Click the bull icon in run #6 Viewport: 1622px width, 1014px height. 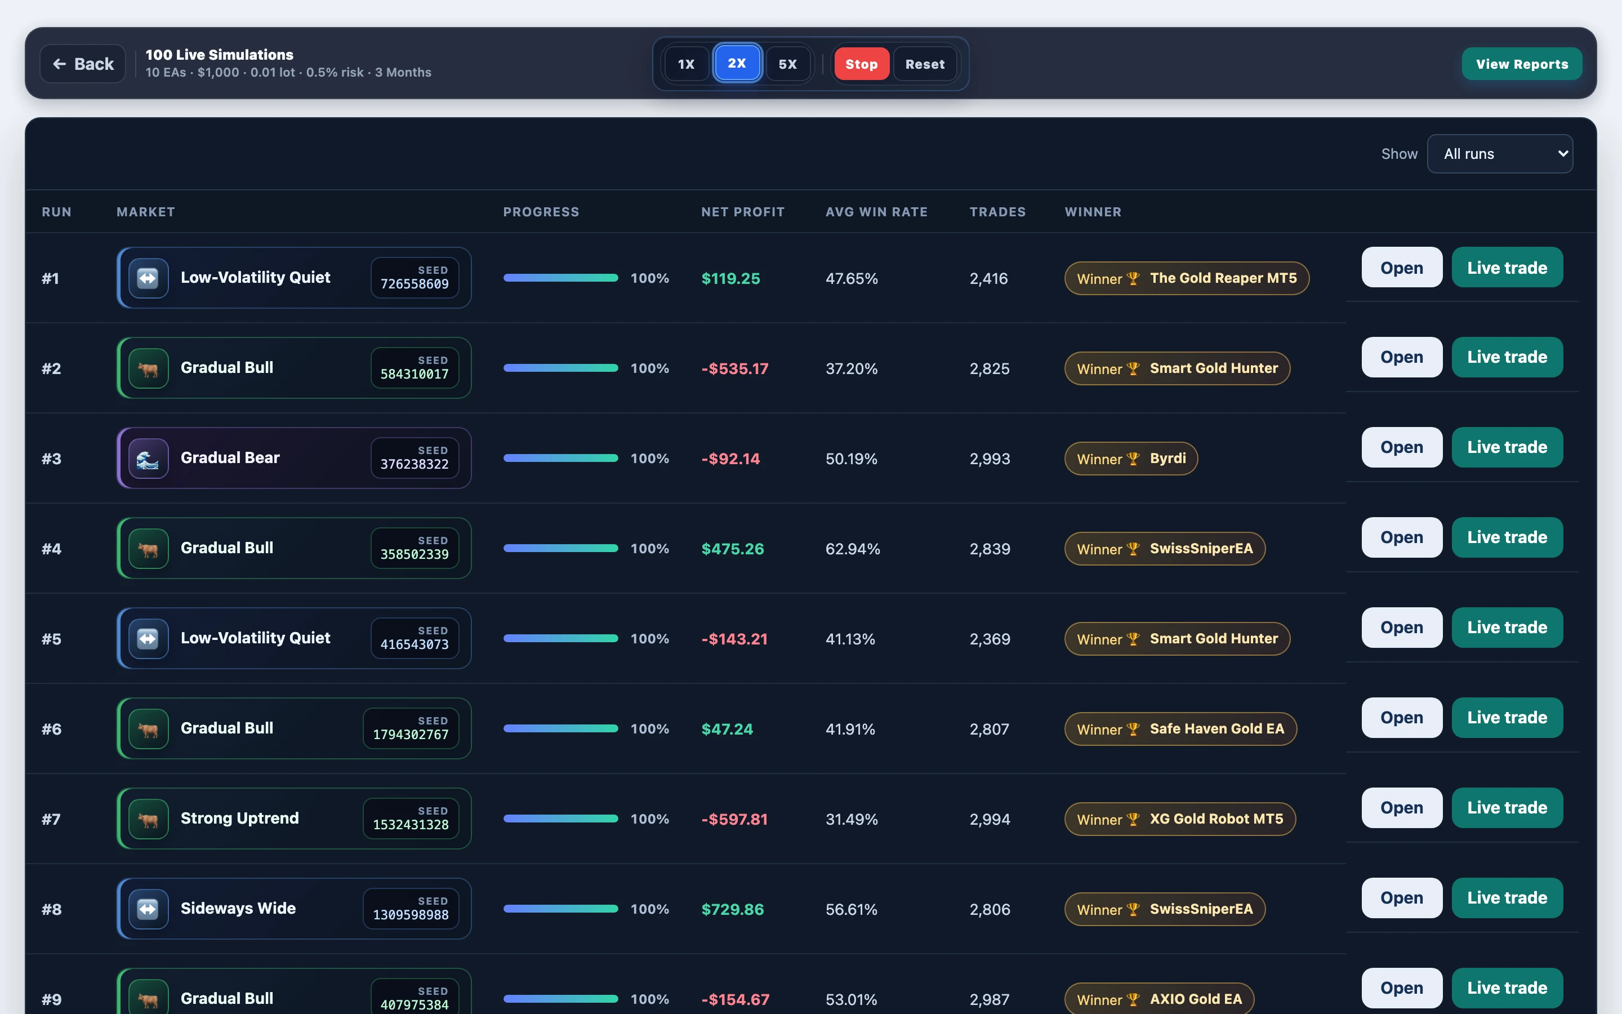click(148, 728)
